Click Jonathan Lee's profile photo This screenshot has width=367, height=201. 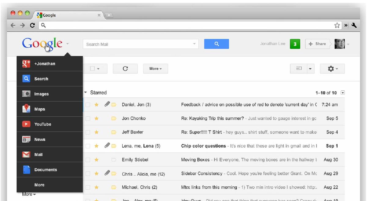pos(340,44)
